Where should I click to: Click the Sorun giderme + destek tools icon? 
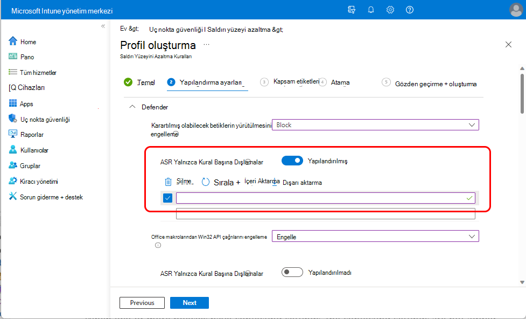pos(13,196)
